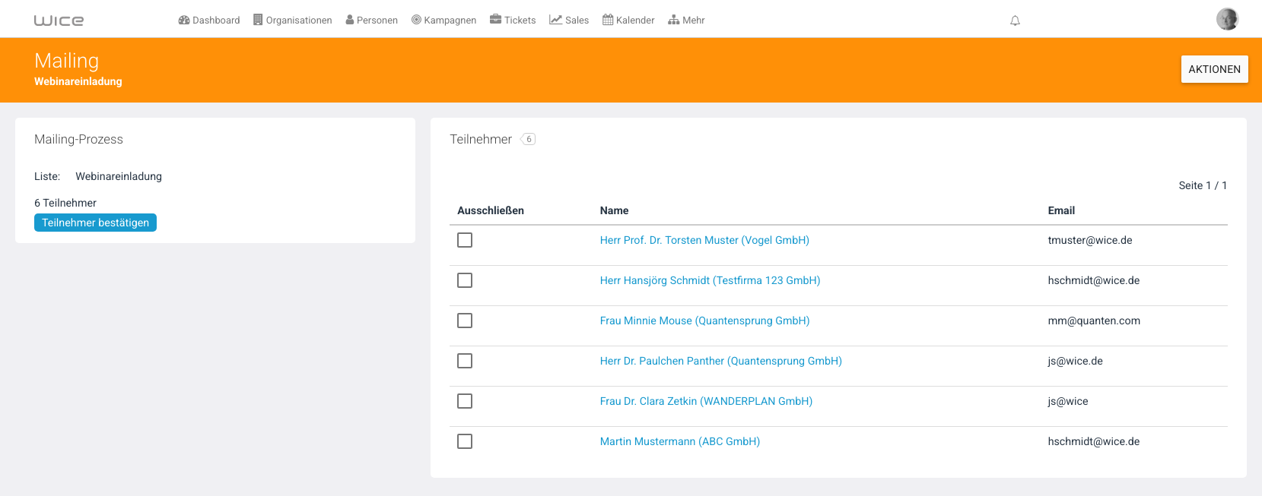The image size is (1262, 496).
Task: Click the Teilnehmer count badge 6
Action: [x=529, y=139]
